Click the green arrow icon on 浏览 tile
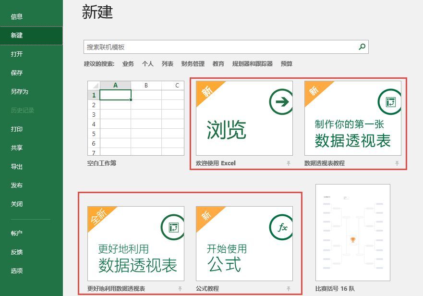 [280, 101]
